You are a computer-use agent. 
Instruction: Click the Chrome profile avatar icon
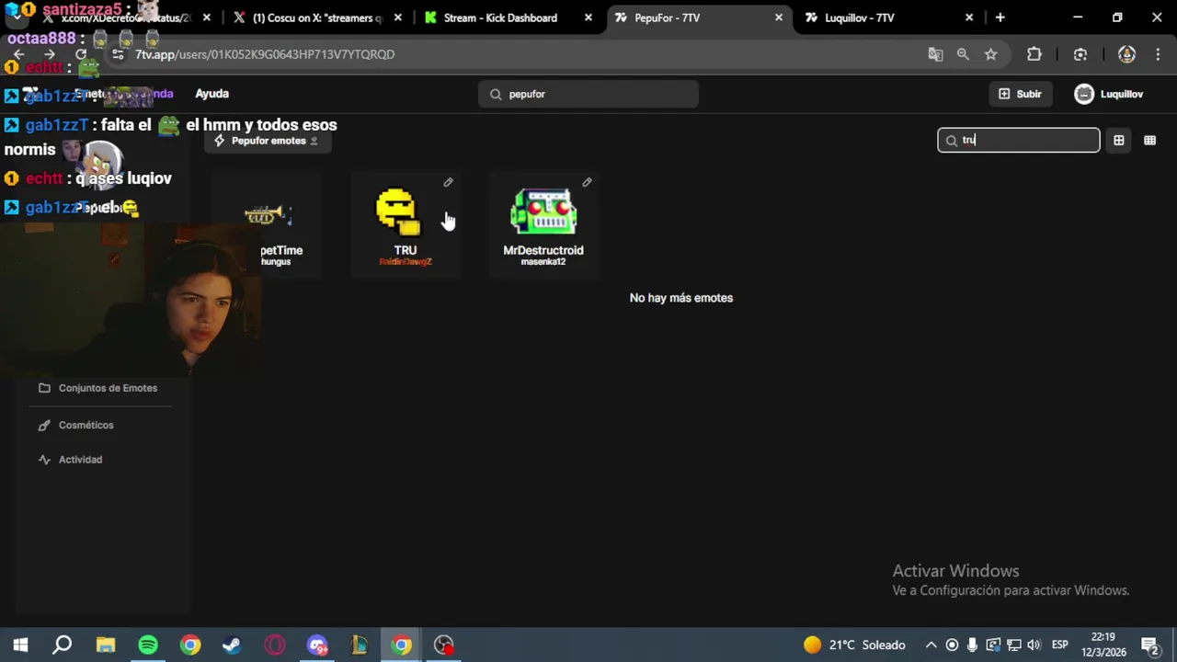1126,54
